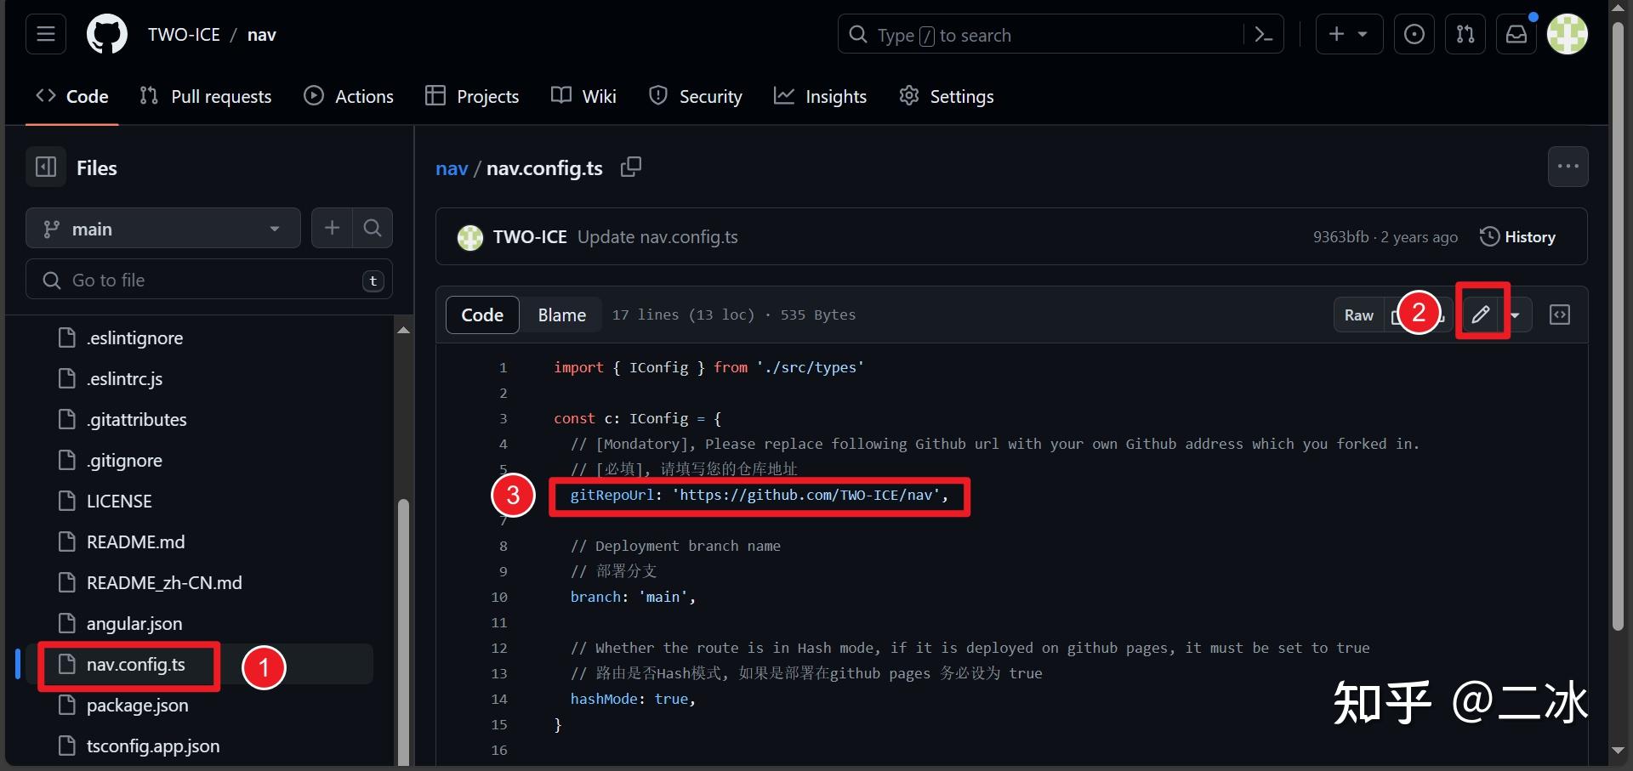
Task: Collapse the Files side panel
Action: [x=46, y=167]
